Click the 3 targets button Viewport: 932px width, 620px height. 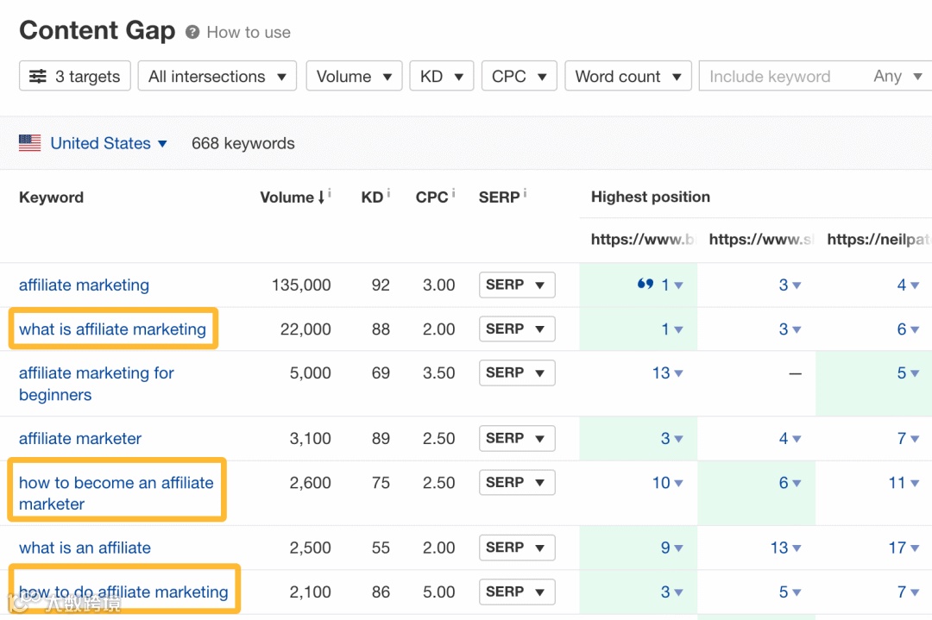(x=74, y=77)
